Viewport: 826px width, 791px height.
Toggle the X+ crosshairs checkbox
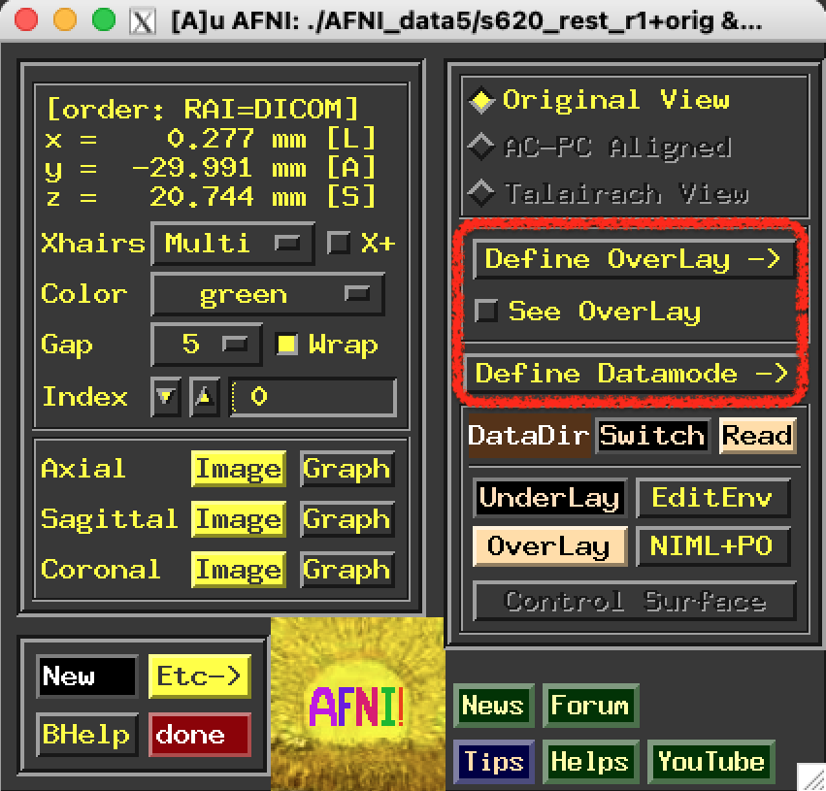point(339,243)
